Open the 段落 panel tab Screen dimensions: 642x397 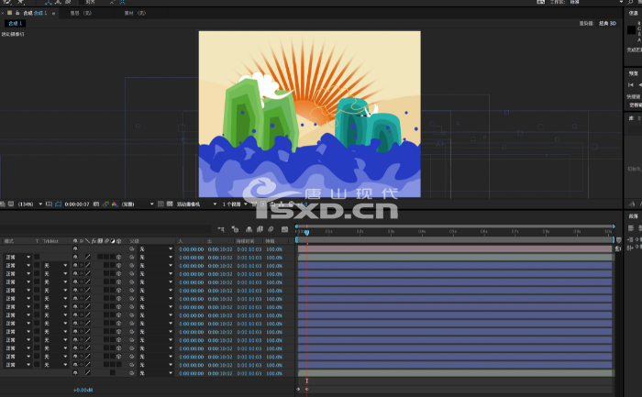click(x=634, y=216)
